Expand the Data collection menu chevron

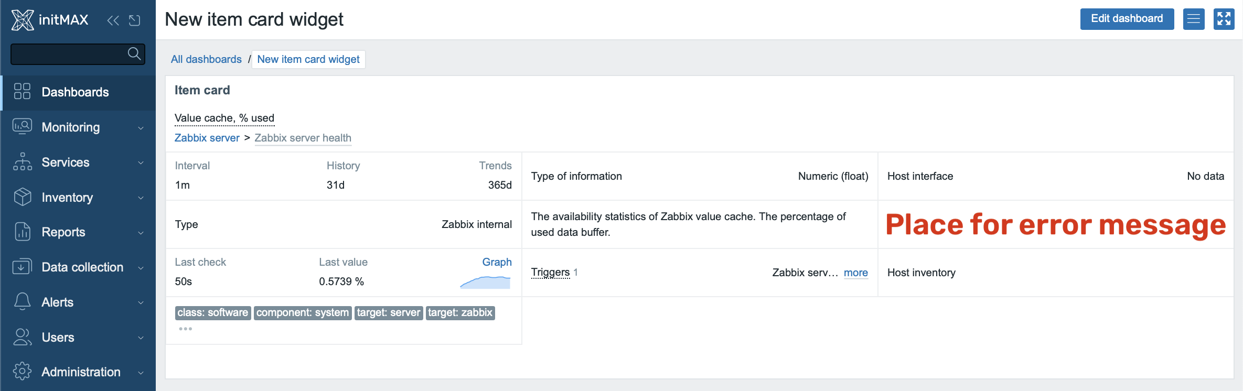tap(141, 268)
